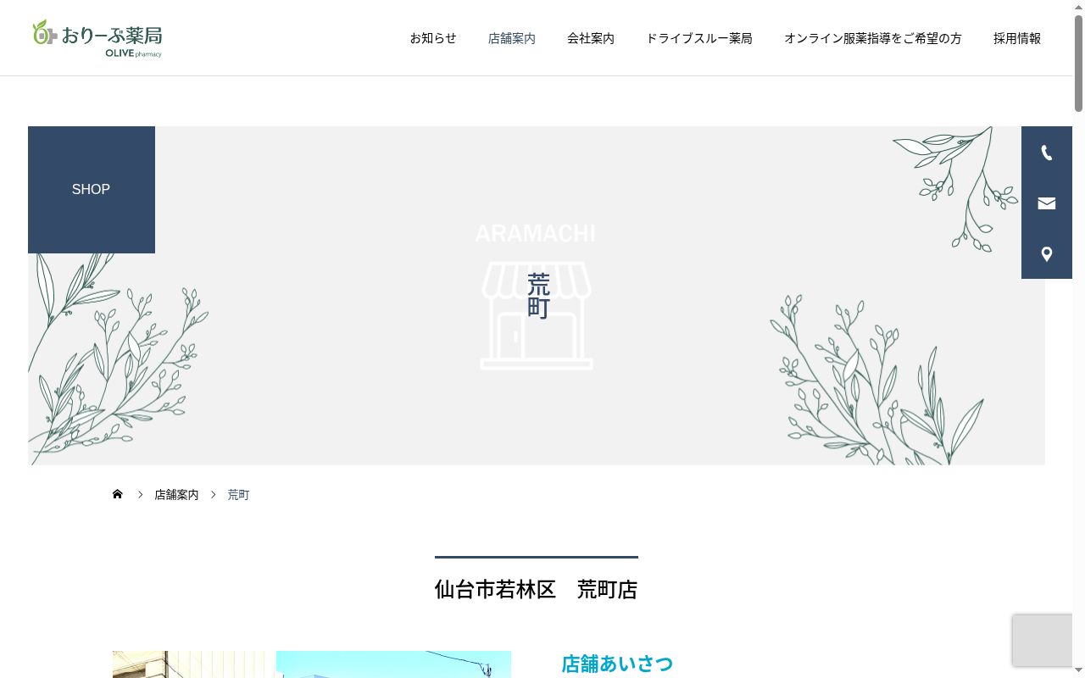Open the mail envelope icon
Screen dimensions: 1085x678
pyautogui.click(x=1047, y=203)
